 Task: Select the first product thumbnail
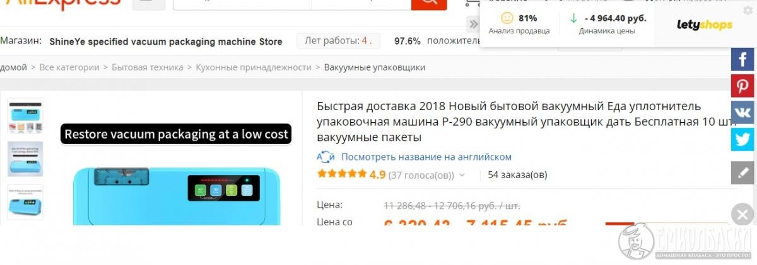25,116
